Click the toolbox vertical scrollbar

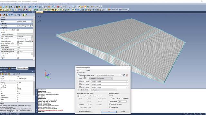click(34, 38)
